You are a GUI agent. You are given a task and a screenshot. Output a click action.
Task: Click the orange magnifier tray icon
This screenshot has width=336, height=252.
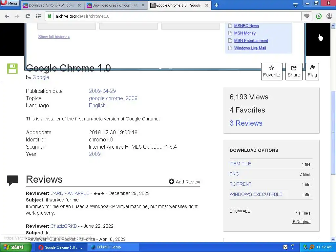(312, 247)
